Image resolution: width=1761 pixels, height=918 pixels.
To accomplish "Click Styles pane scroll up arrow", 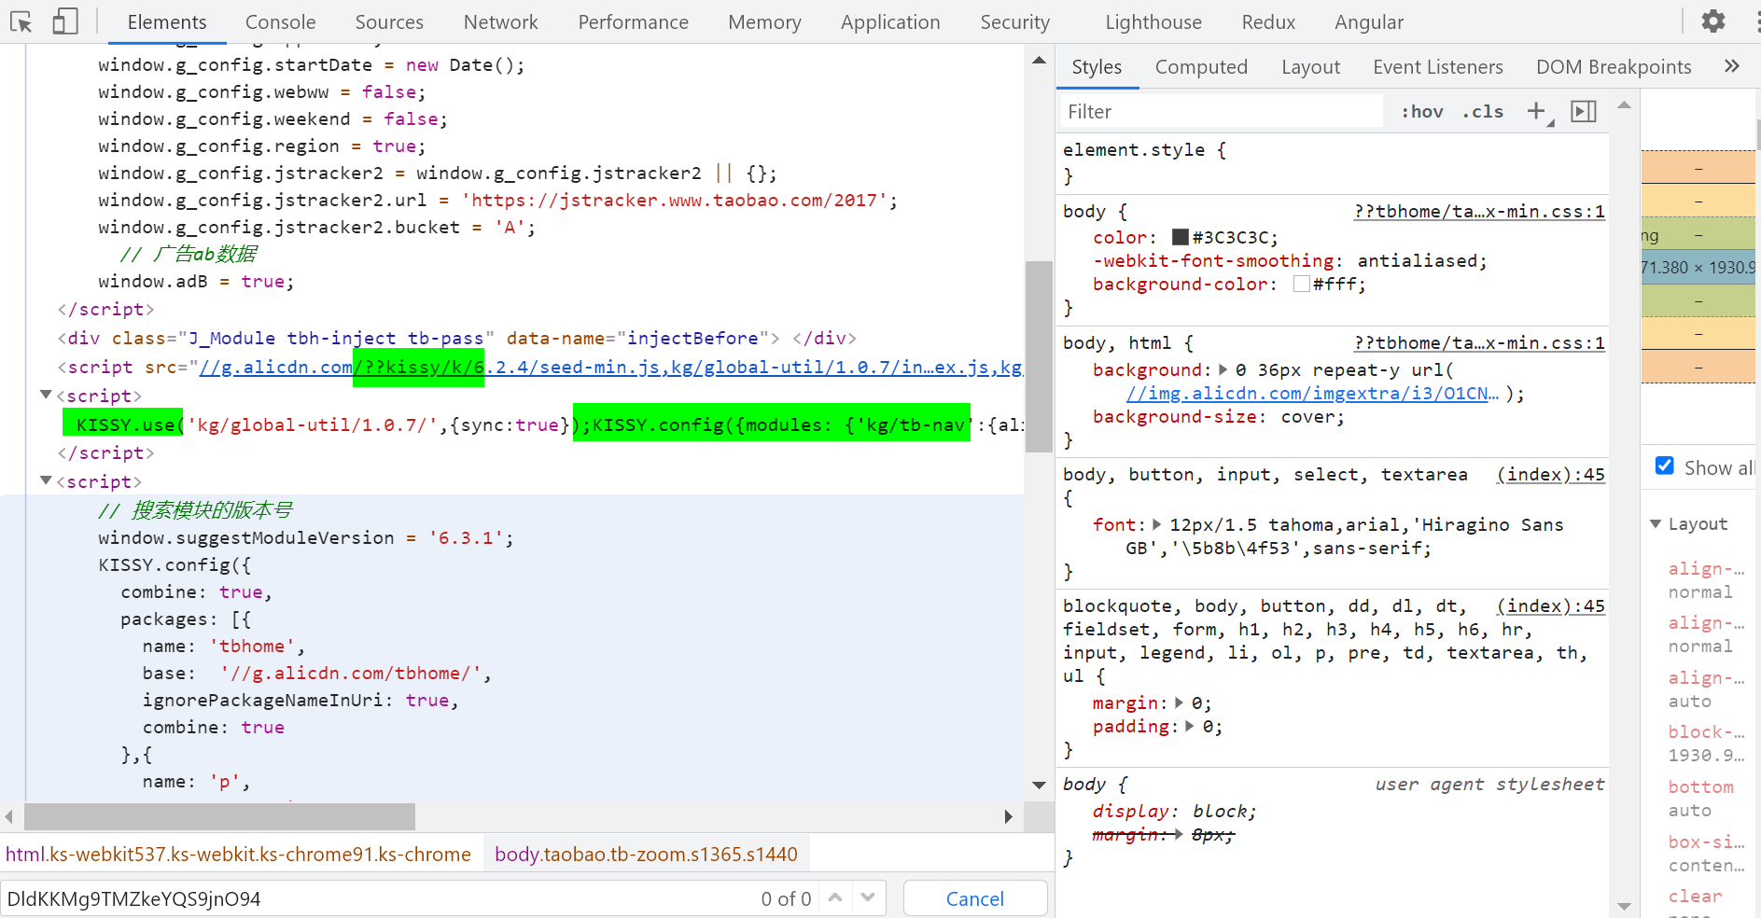I will tap(1624, 105).
